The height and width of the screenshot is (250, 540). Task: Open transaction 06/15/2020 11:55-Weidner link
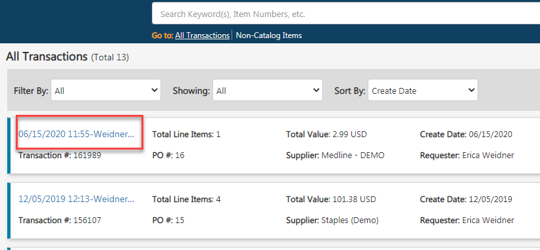tap(76, 135)
